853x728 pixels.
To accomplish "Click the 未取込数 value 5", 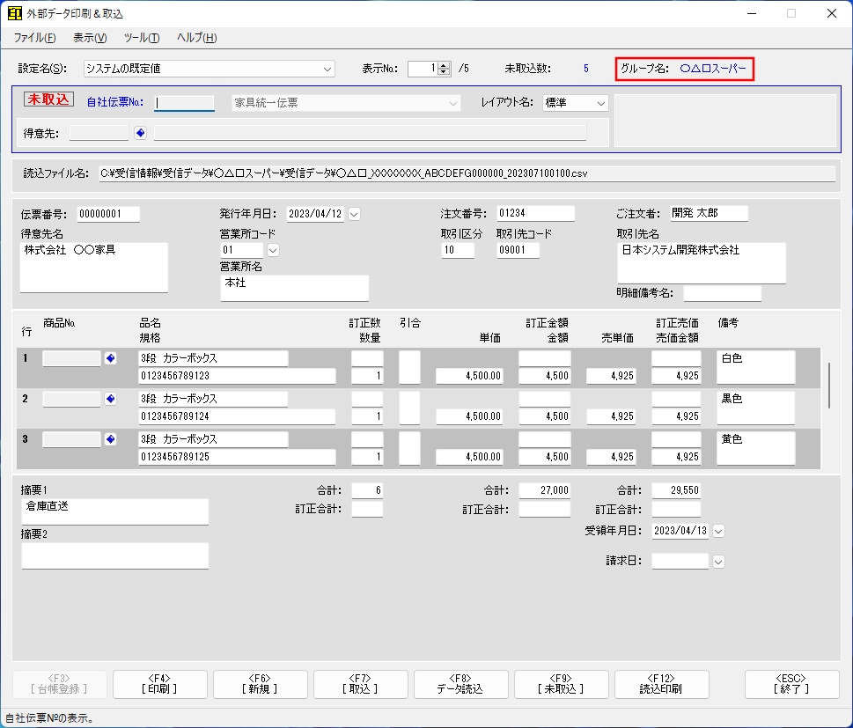I will (x=586, y=69).
